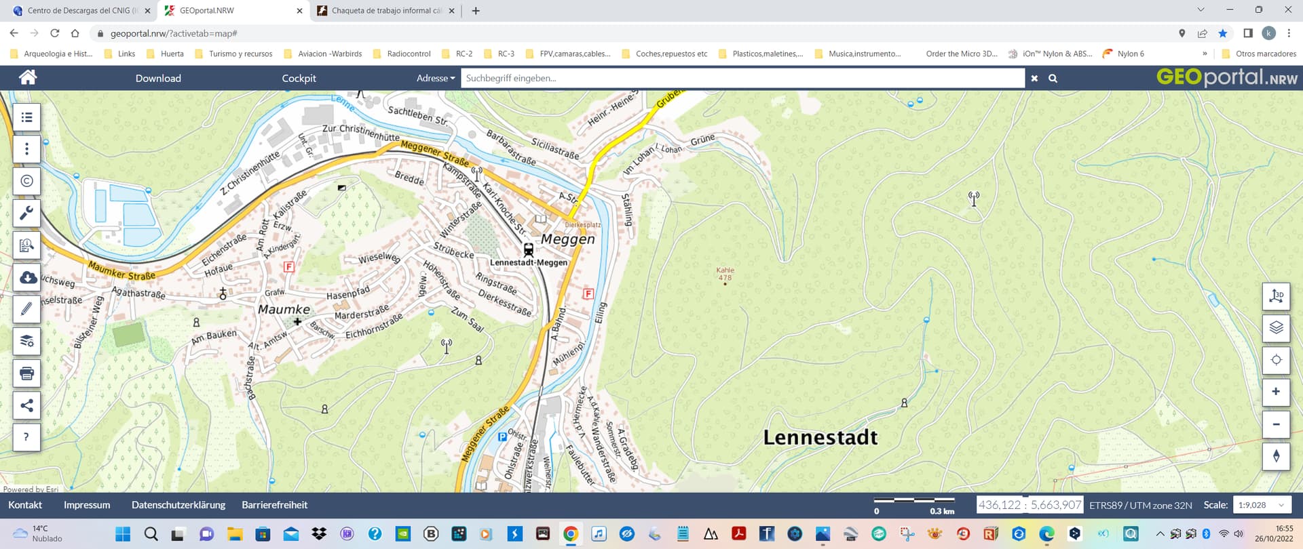
Task: Click the print map icon
Action: 27,373
